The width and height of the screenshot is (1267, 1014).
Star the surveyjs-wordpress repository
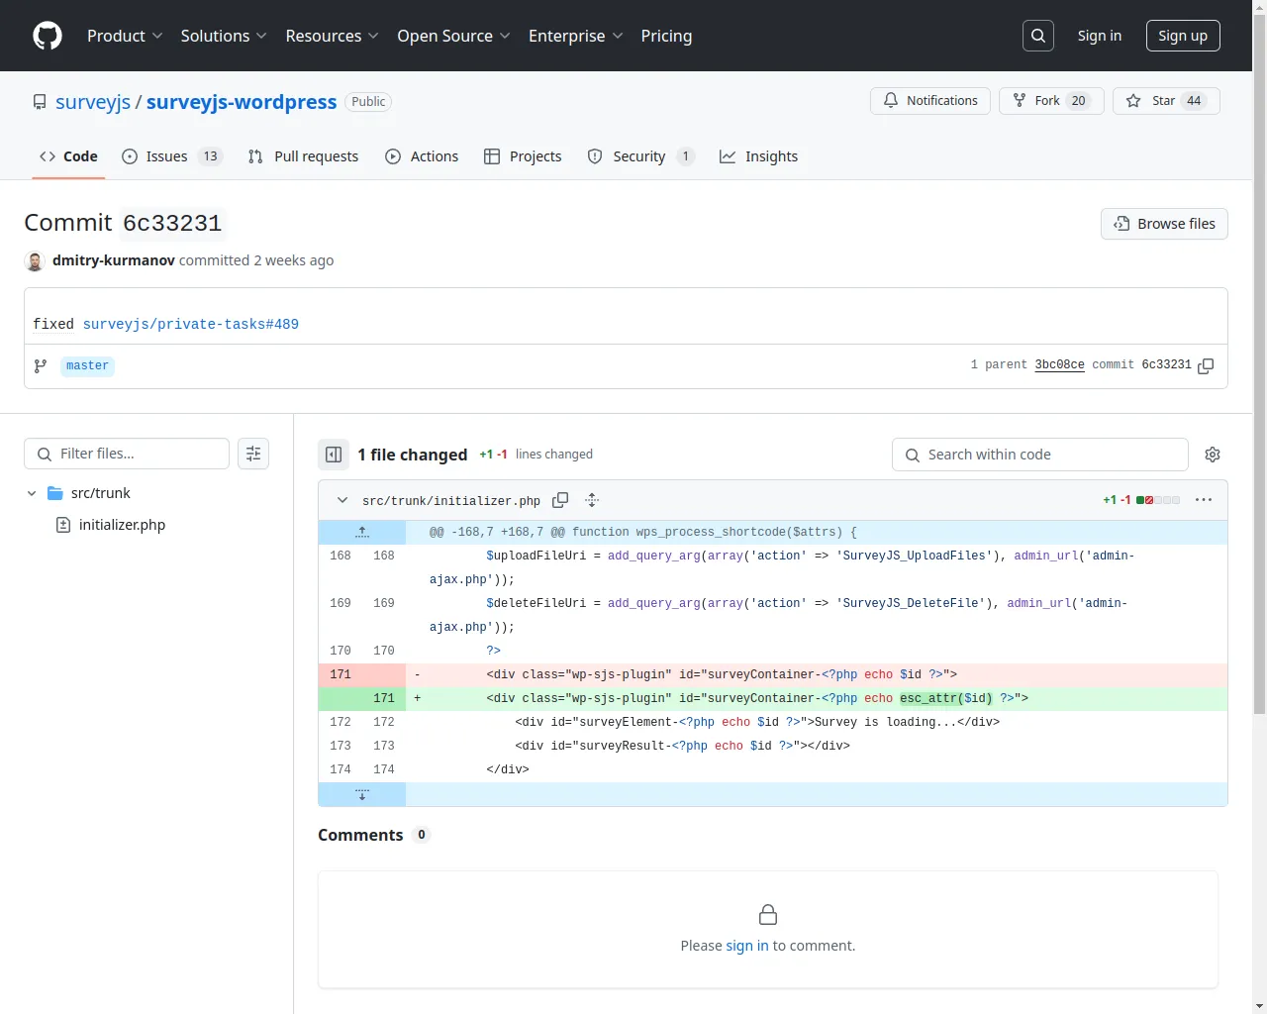[x=1166, y=101]
